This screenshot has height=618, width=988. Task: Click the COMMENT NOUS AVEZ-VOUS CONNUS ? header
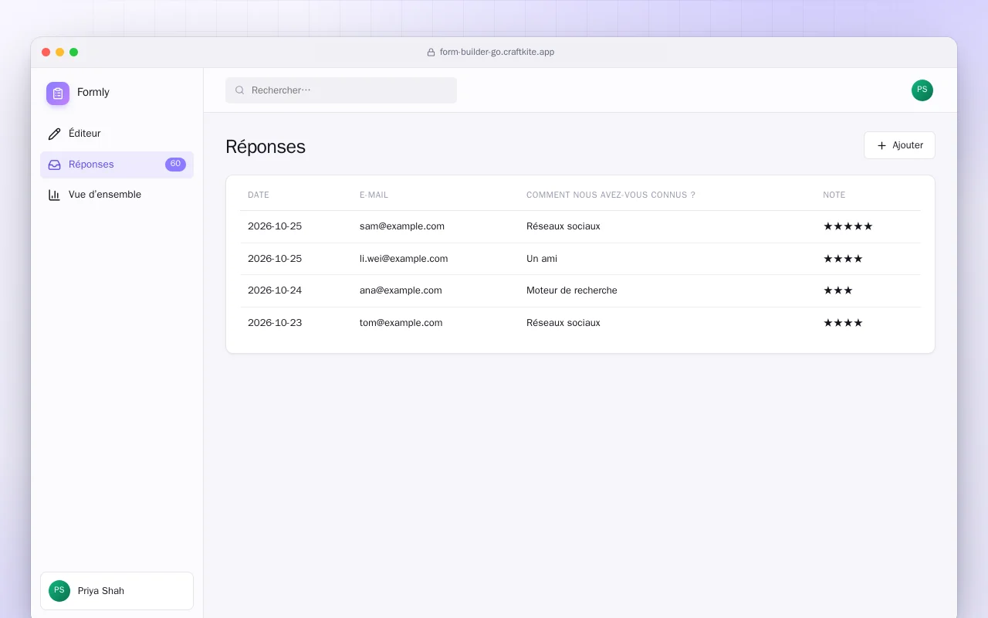pos(611,195)
